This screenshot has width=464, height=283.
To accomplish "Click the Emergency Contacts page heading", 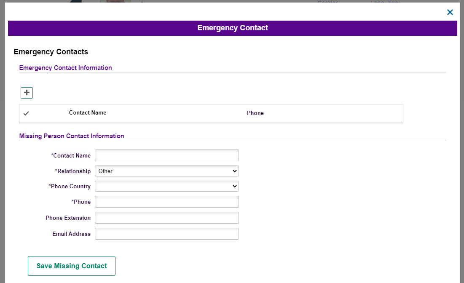I will [x=51, y=52].
